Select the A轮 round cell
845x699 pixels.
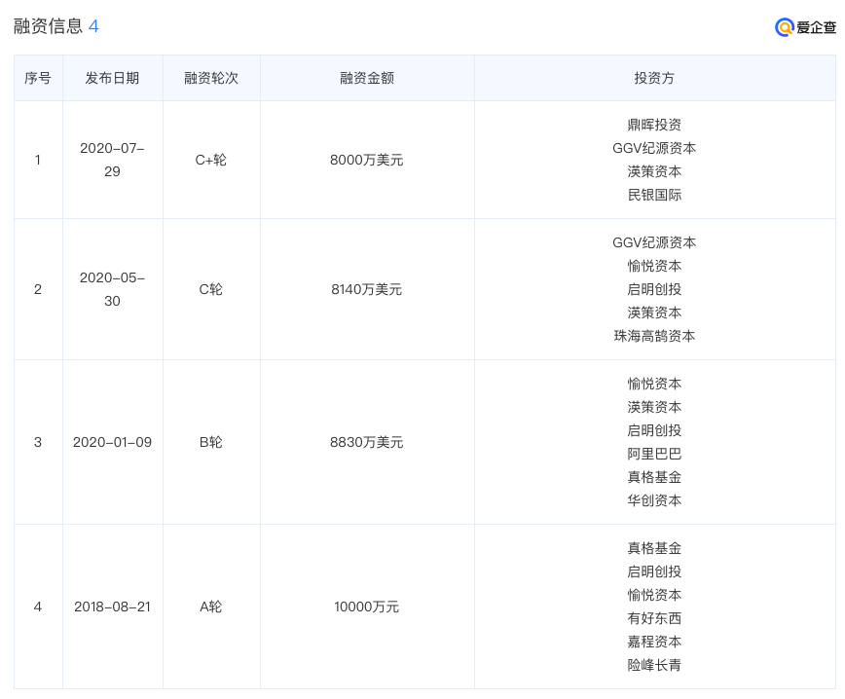pos(210,607)
